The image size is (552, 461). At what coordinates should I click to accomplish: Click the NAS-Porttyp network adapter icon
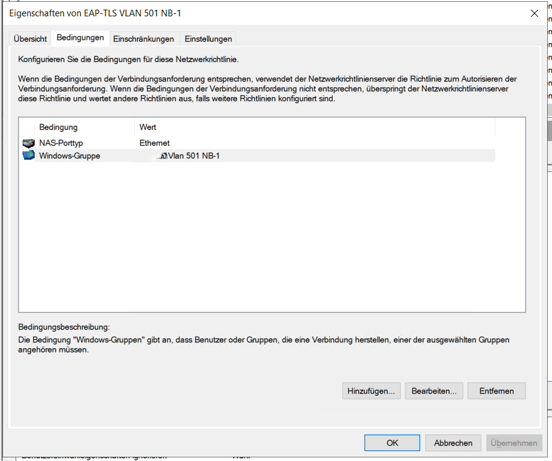[x=28, y=144]
